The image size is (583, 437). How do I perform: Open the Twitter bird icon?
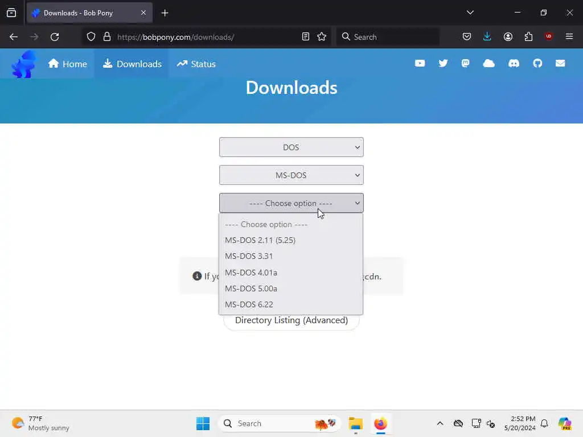click(x=443, y=64)
